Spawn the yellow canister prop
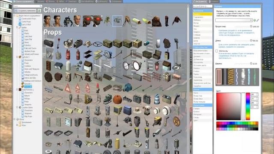Viewport: 274px width, 154px height. pos(117,144)
